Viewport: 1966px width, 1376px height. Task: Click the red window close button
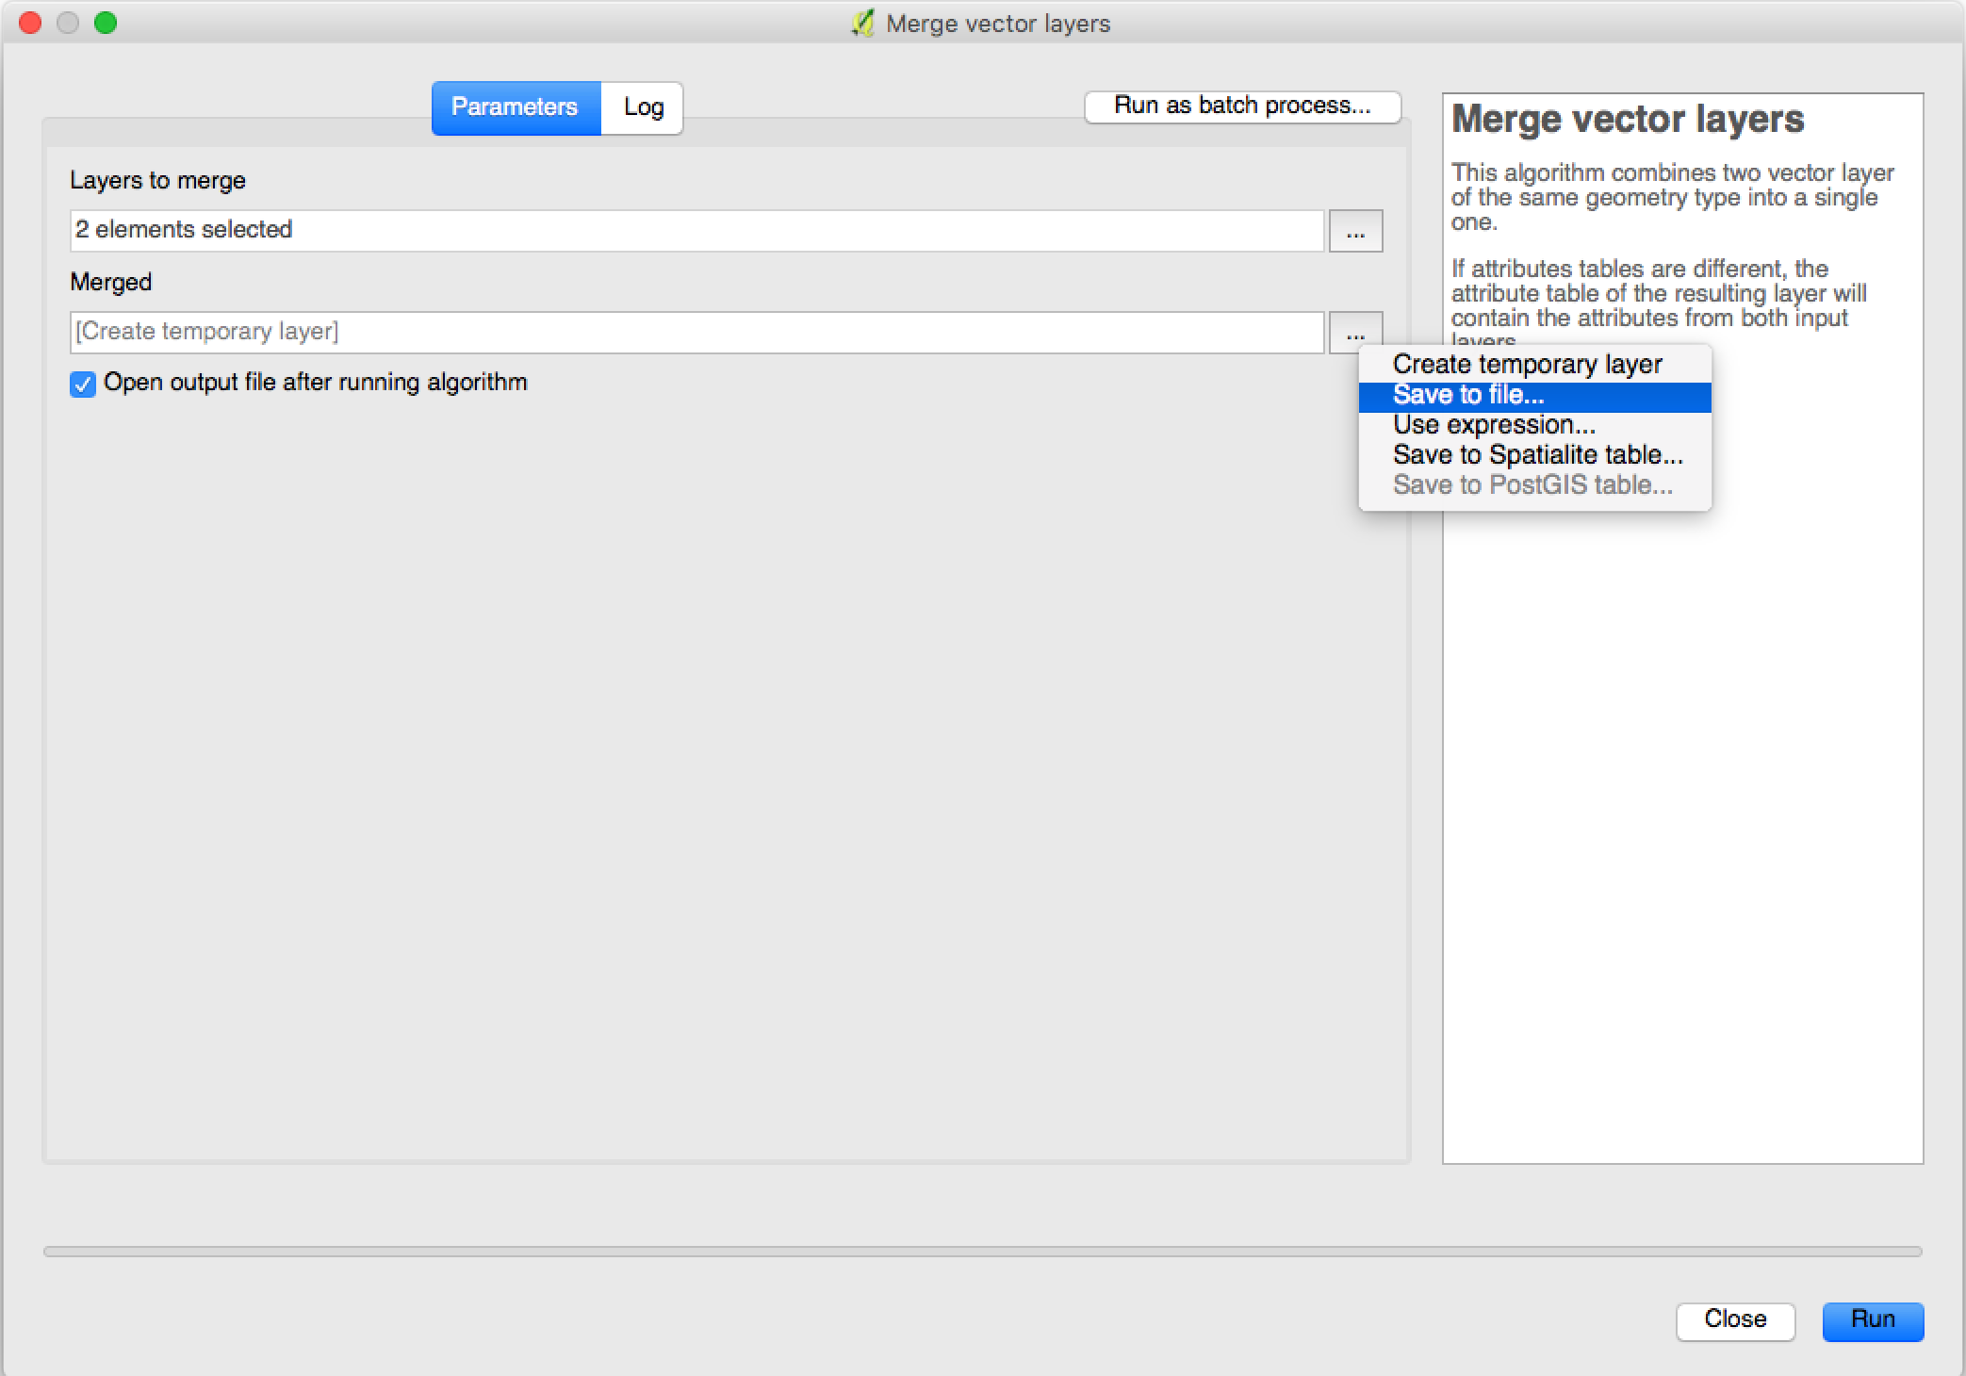[x=30, y=23]
